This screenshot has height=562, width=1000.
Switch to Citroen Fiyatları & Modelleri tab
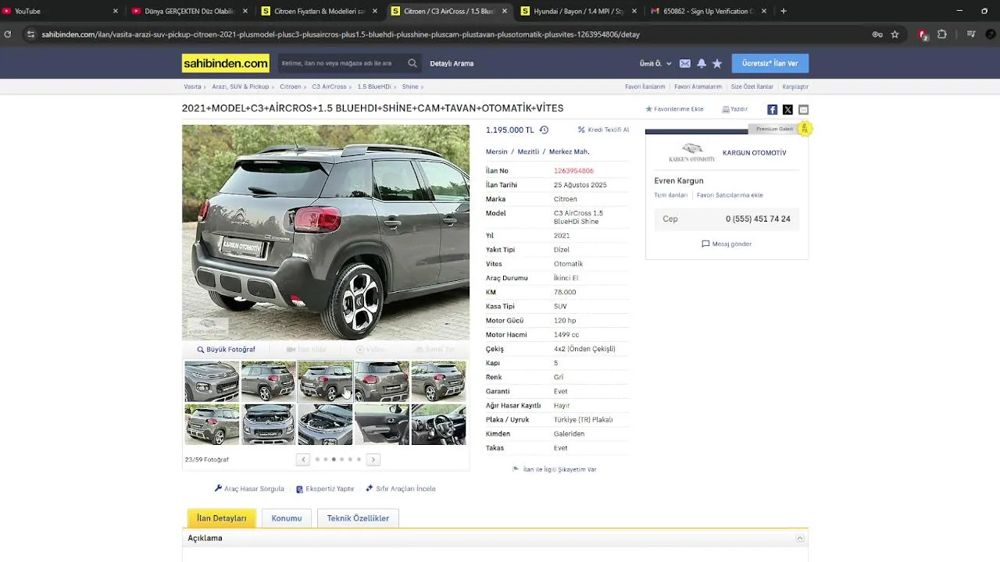[x=319, y=11]
